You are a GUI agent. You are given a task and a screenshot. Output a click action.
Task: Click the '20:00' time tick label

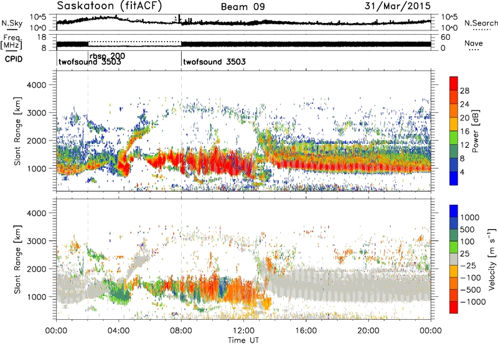[369, 331]
